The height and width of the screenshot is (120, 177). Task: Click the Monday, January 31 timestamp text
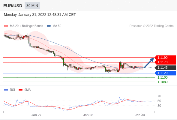coord(40,15)
